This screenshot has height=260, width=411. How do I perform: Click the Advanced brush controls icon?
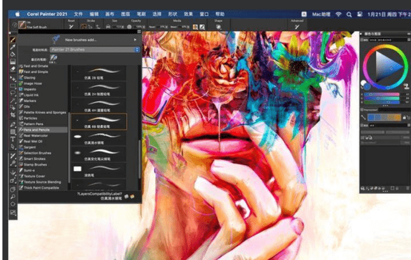[296, 27]
